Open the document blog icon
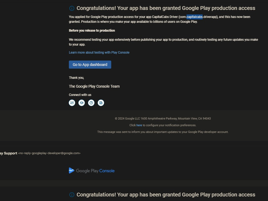The height and width of the screenshot is (201, 268). pyautogui.click(x=101, y=103)
